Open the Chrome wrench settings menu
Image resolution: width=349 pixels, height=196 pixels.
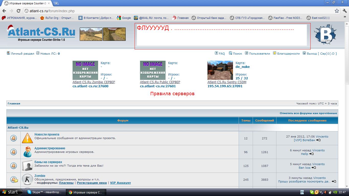[x=345, y=11]
